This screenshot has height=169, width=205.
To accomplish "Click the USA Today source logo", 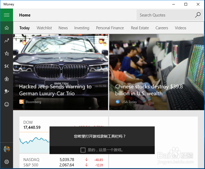I will 118,102.
